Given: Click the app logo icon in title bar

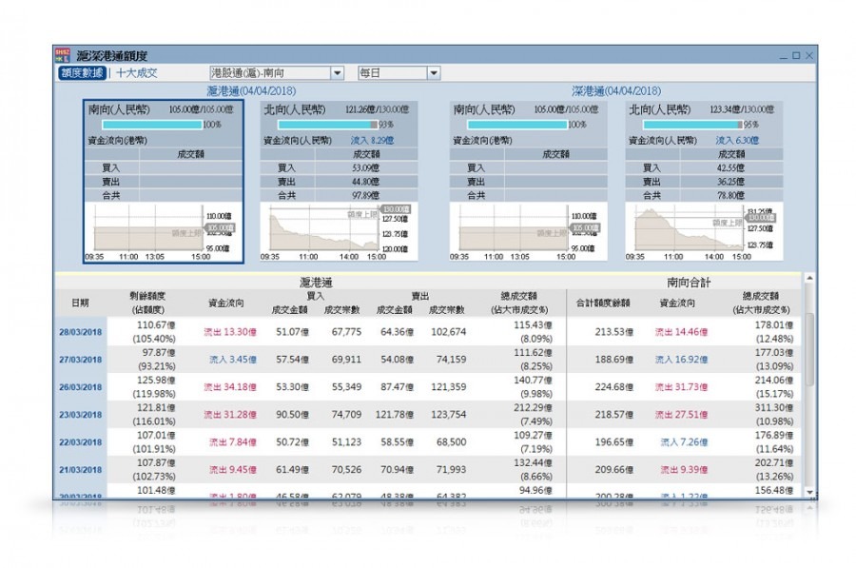Looking at the screenshot, I should pyautogui.click(x=62, y=56).
